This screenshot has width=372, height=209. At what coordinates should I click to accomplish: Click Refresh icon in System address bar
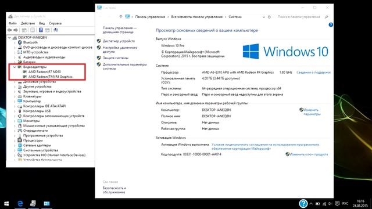pos(269,17)
